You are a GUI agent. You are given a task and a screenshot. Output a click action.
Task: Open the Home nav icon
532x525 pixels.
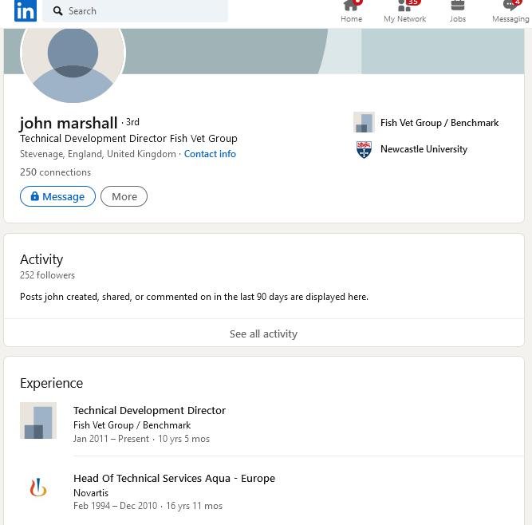coord(352,11)
